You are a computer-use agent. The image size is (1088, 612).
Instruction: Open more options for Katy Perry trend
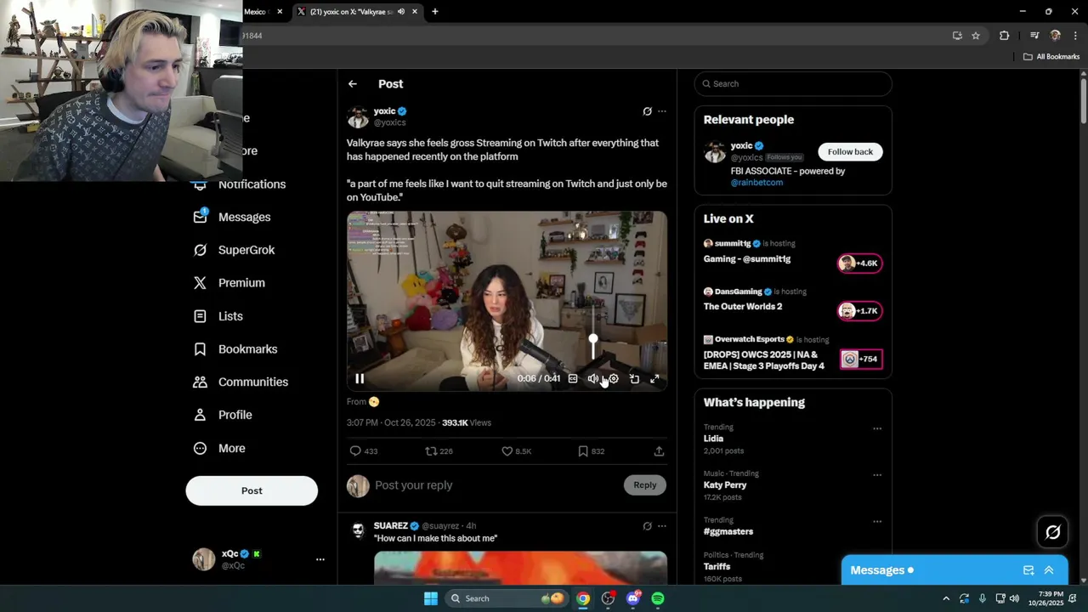[877, 474]
